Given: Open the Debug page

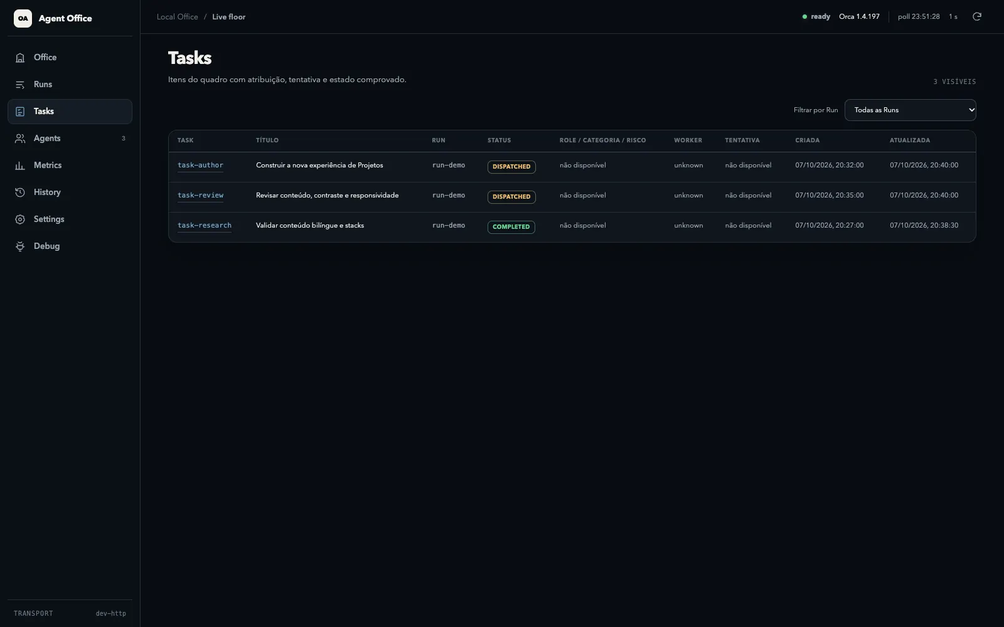Looking at the screenshot, I should tap(70, 246).
